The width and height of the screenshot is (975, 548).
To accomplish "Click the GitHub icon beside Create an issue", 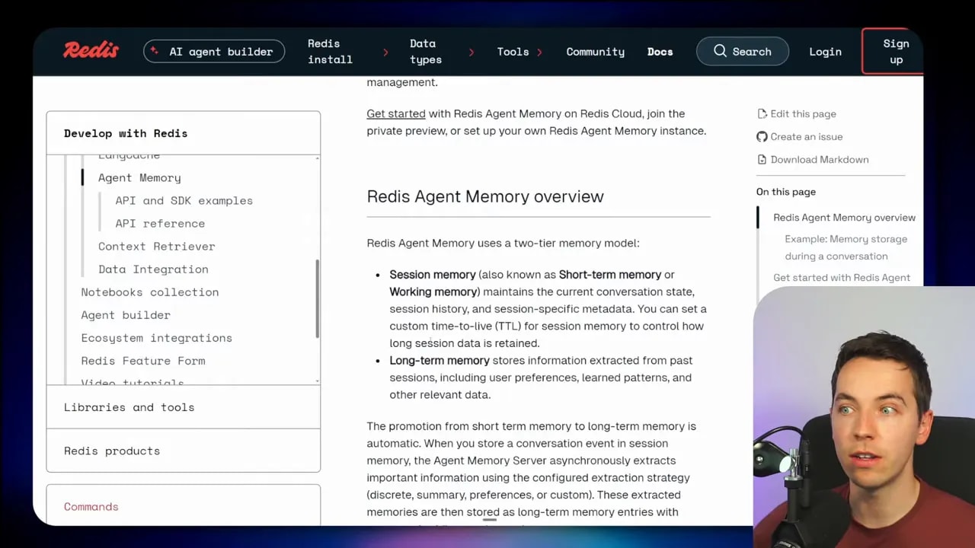I will pyautogui.click(x=762, y=136).
